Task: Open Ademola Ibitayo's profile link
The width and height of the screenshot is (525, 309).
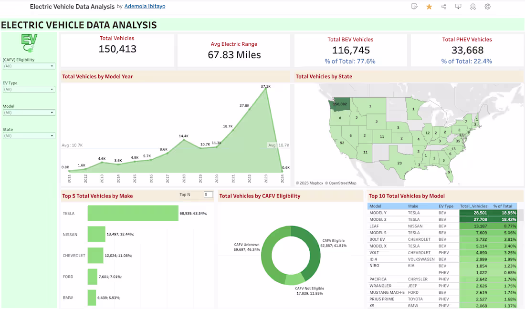Action: pos(145,7)
